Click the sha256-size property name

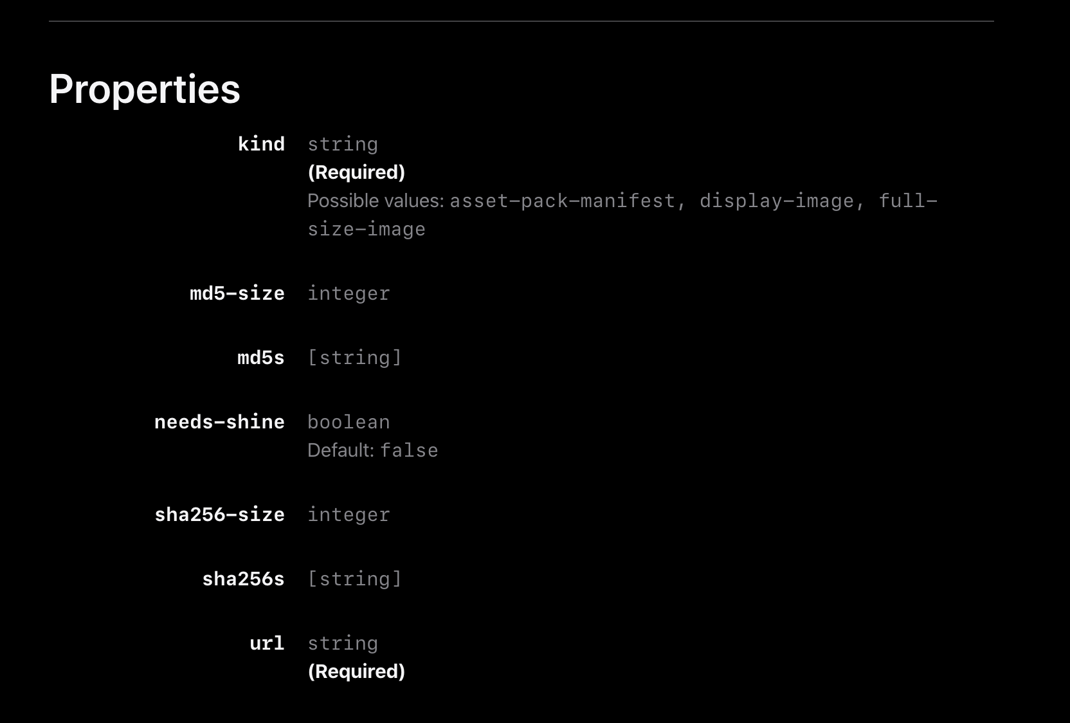click(219, 515)
